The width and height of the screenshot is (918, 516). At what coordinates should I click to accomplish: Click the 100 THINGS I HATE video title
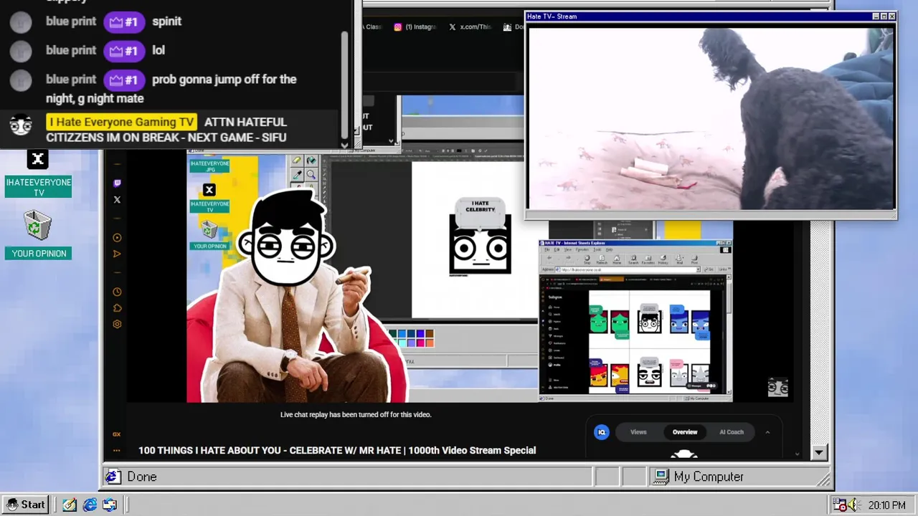coord(337,450)
